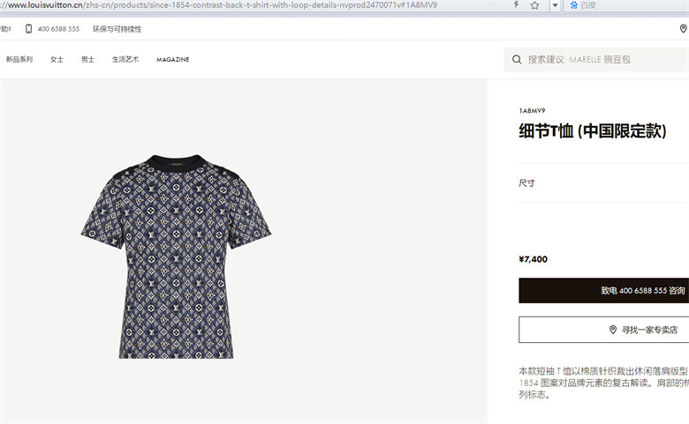Click the T-shirt product image
The image size is (689, 424).
[176, 257]
